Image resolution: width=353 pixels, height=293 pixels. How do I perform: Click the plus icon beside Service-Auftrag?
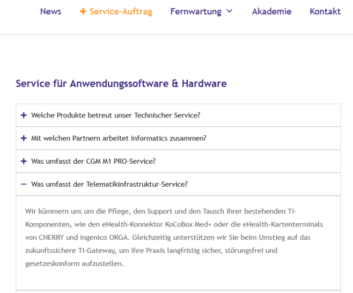pos(83,11)
